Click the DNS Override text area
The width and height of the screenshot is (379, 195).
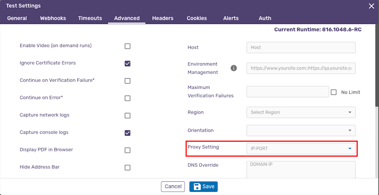click(x=301, y=170)
